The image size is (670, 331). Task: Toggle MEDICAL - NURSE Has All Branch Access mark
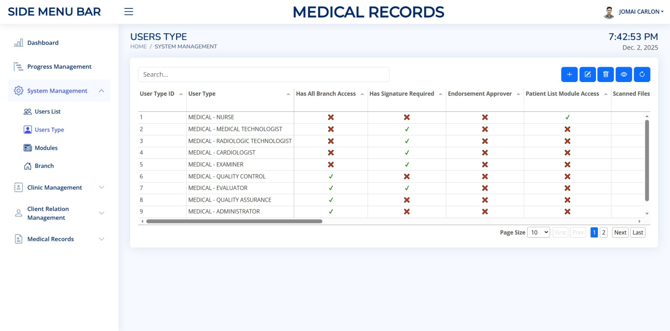point(331,117)
